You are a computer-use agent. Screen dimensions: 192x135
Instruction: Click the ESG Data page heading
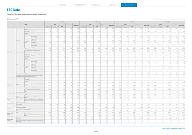point(13,10)
